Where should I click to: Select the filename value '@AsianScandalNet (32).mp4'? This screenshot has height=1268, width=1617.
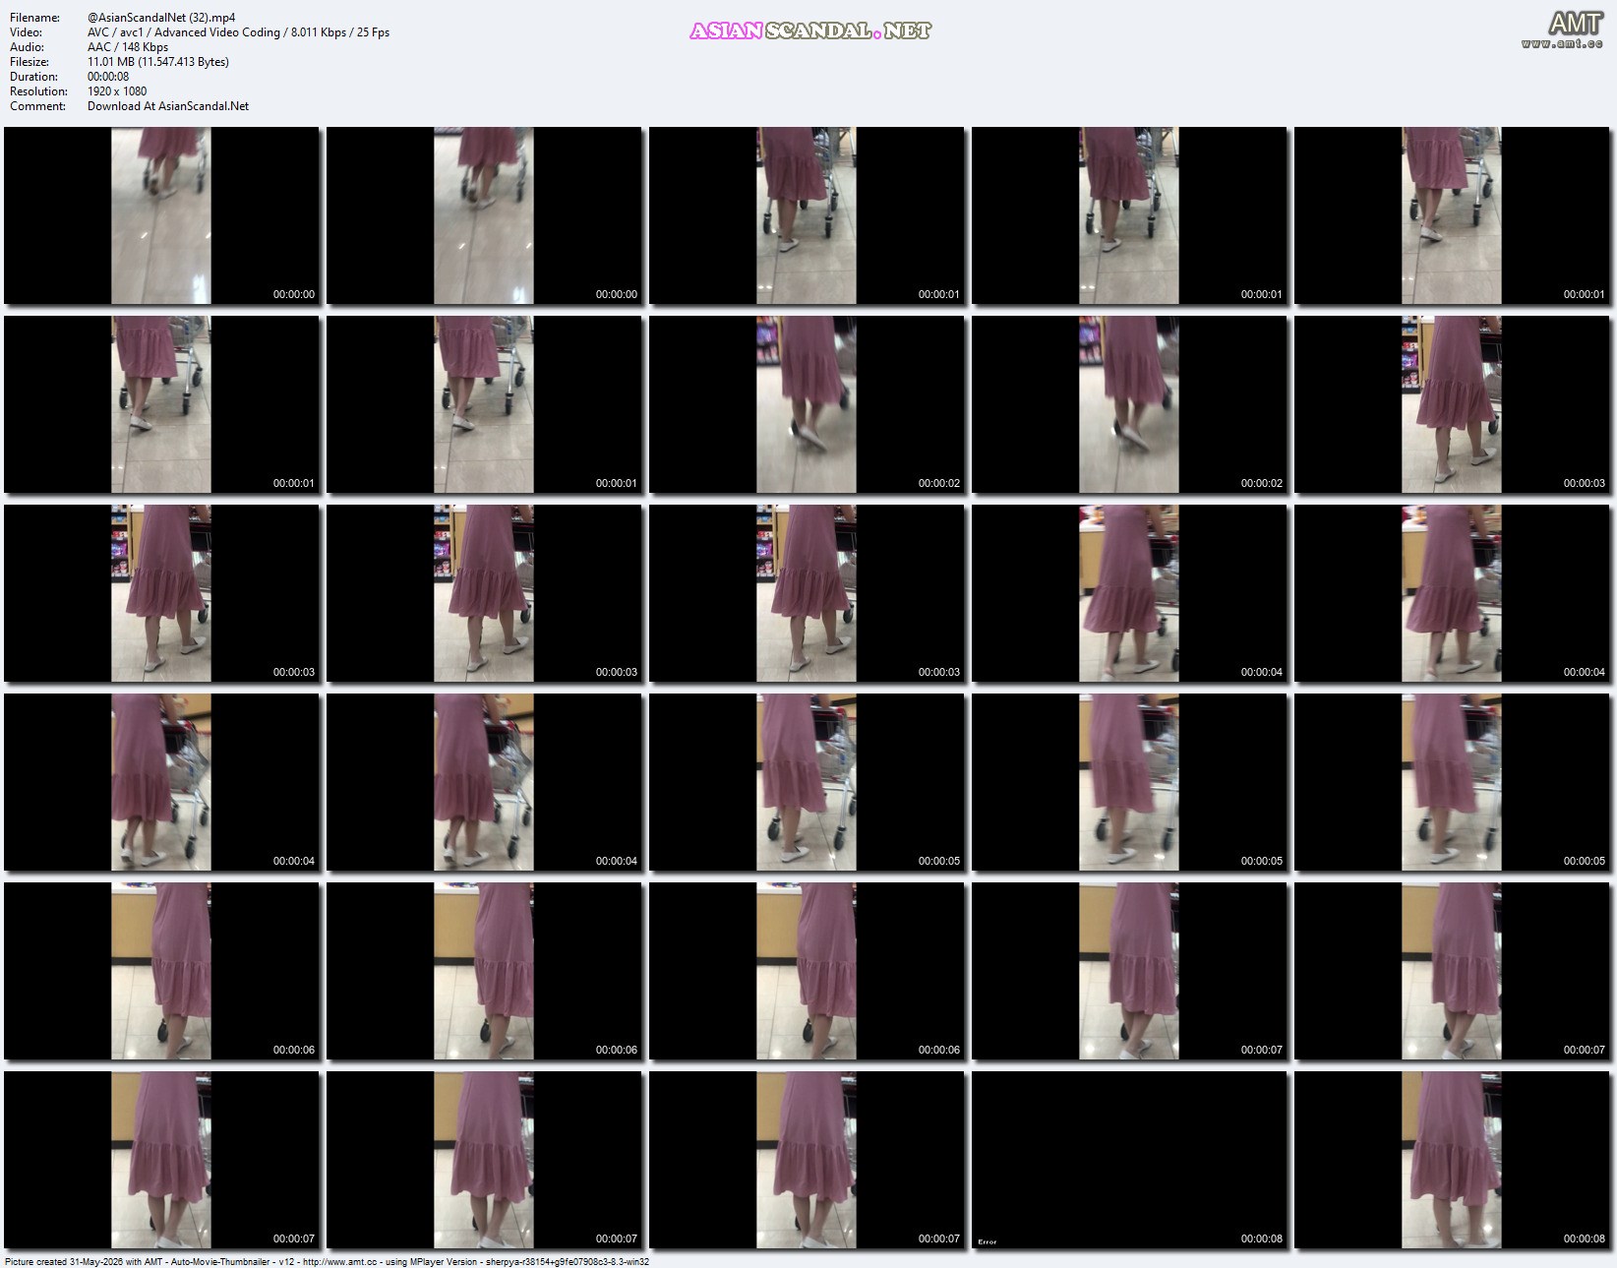click(161, 18)
